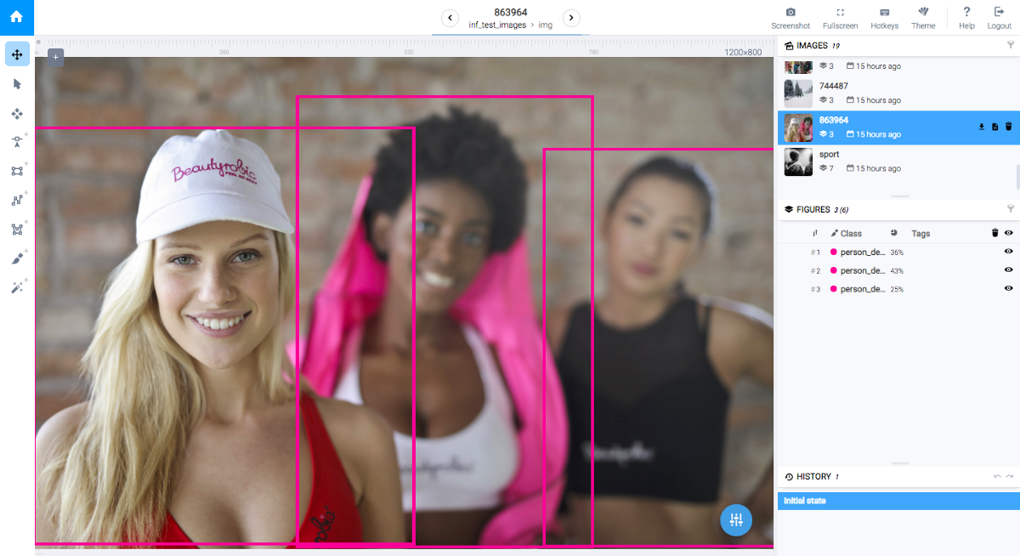
Task: Click the HISTORY panel header
Action: (x=898, y=477)
